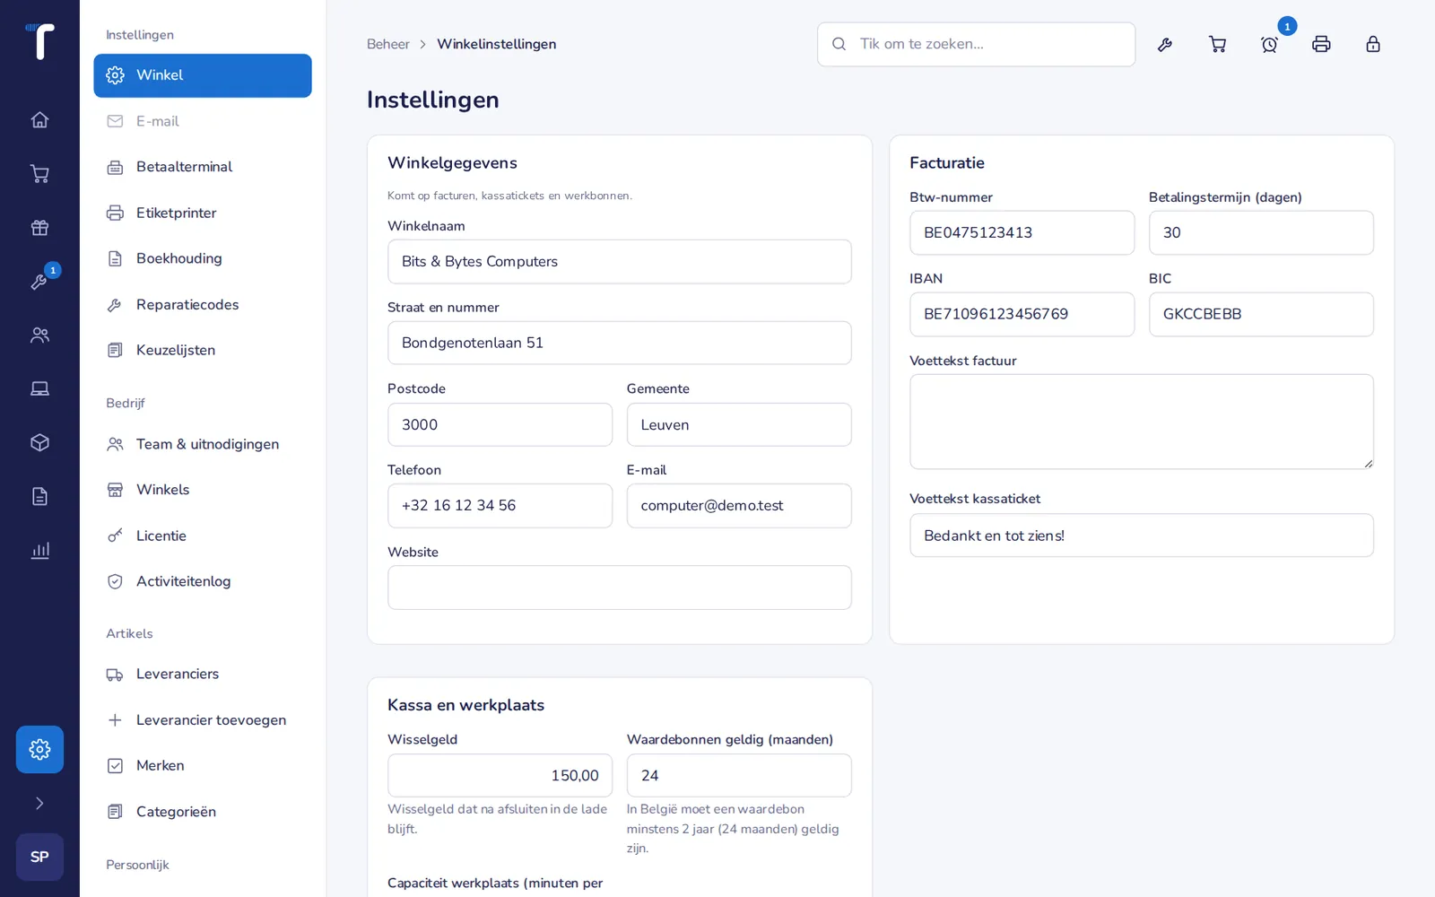Open the shopping cart icon in the left sidebar
Viewport: 1435px width, 897px height.
39,174
